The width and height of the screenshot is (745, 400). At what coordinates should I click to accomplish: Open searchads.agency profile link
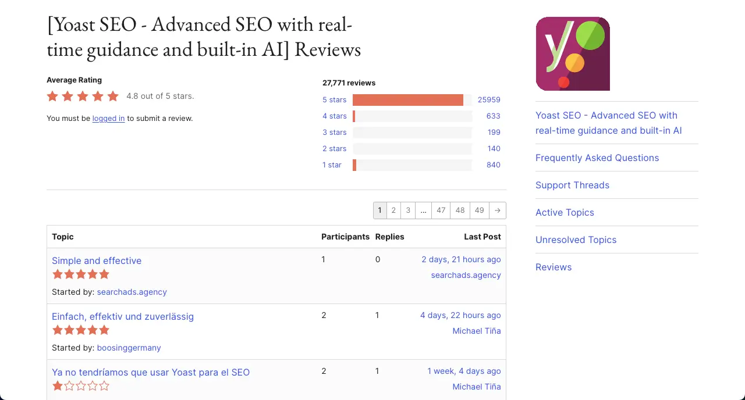pos(132,292)
